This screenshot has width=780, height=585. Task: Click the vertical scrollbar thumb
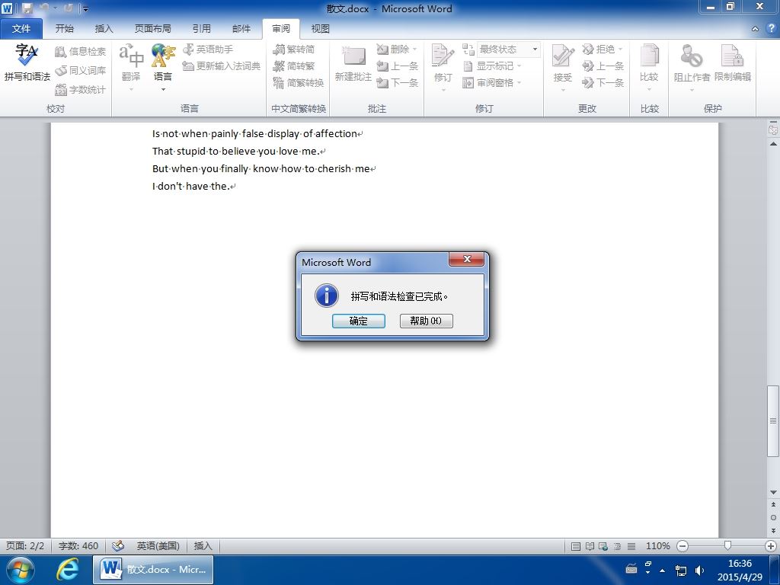(773, 420)
